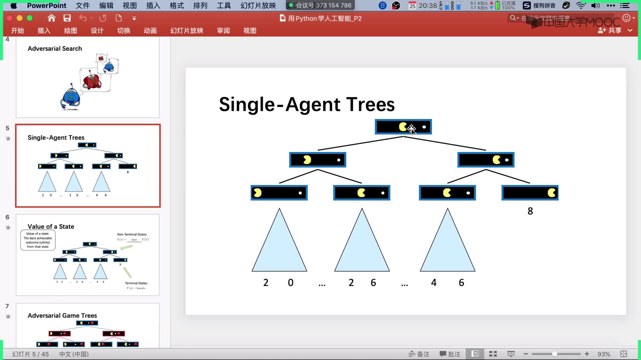Viewport: 641px width, 360px height.
Task: Expand the ribbon collapse chevron
Action: (630, 30)
